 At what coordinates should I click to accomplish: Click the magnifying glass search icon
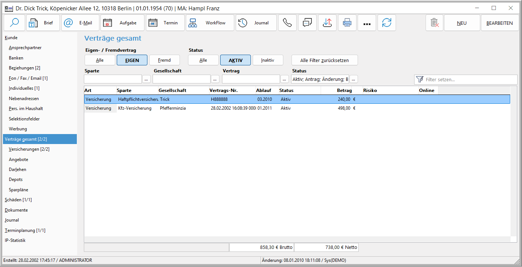click(x=14, y=23)
